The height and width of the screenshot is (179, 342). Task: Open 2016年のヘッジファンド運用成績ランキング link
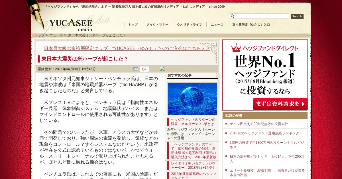(264, 133)
